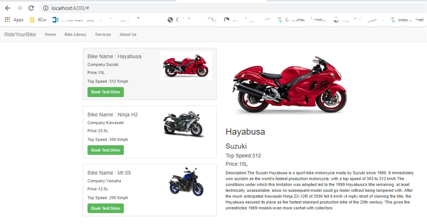Click 'Price:12.0L' text
The width and height of the screenshot is (427, 224).
click(98, 189)
